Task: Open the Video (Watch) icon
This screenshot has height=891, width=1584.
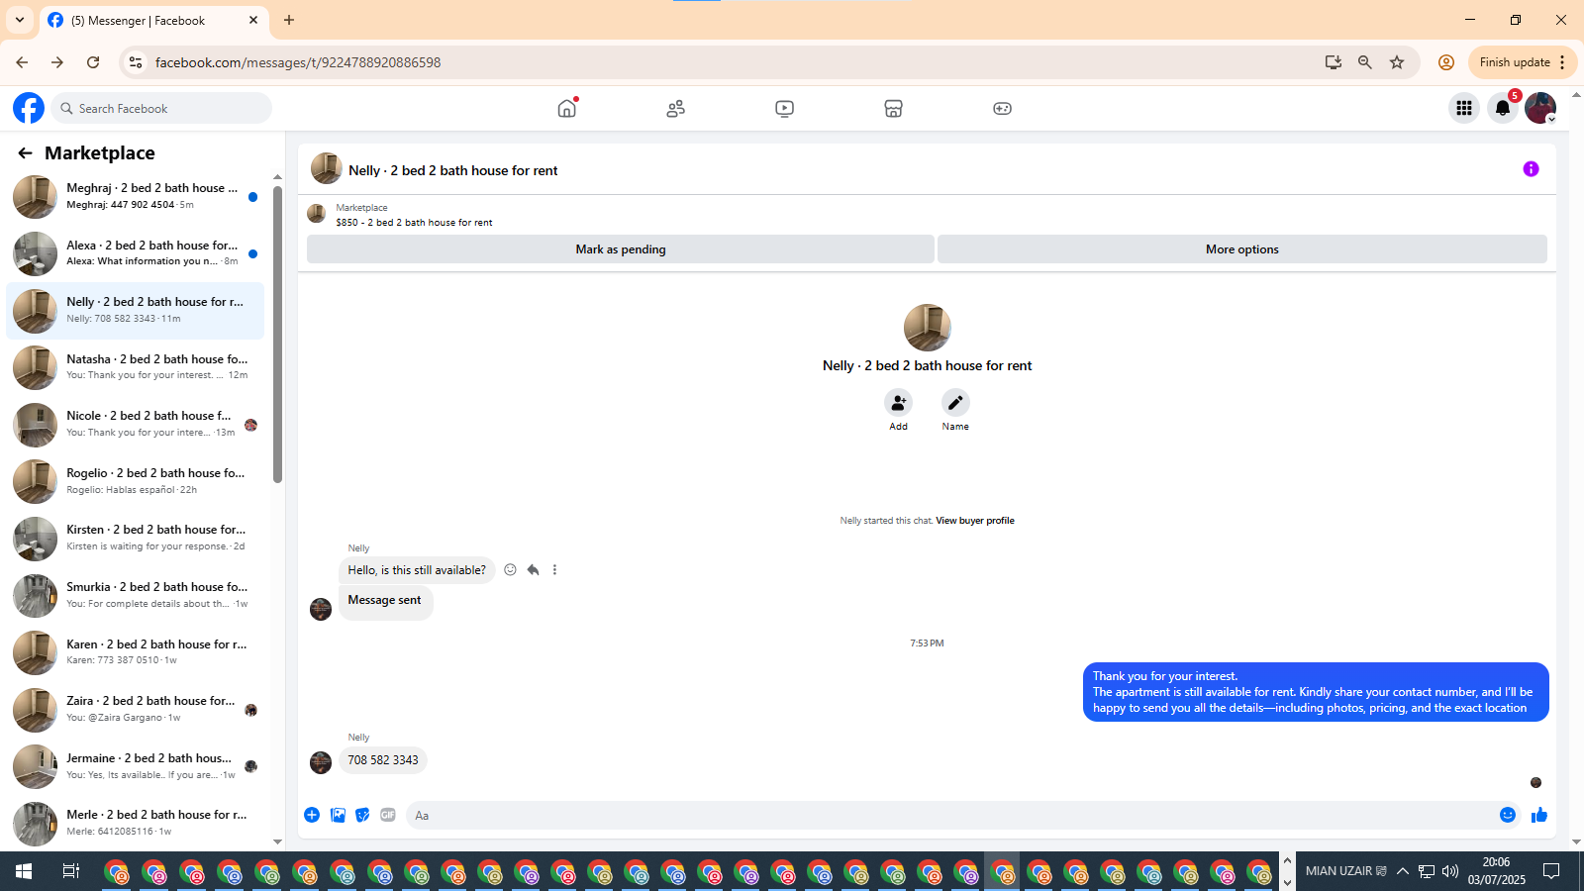Action: pyautogui.click(x=784, y=109)
